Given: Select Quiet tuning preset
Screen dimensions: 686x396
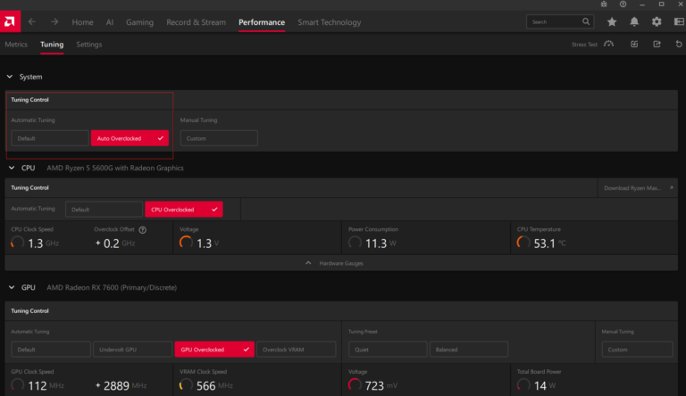Looking at the screenshot, I should pyautogui.click(x=388, y=350).
